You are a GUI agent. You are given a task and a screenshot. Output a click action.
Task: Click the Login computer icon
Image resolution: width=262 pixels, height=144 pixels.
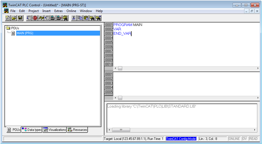(x=53, y=18)
